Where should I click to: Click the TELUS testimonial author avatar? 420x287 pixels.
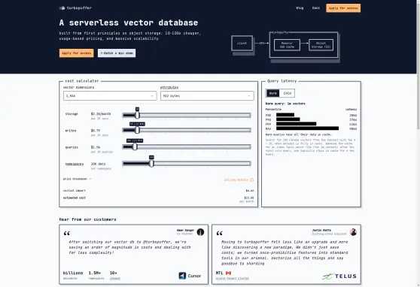[353, 232]
